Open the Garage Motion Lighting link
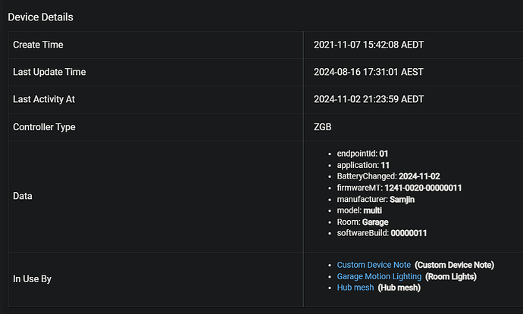Image resolution: width=523 pixels, height=314 pixels. [x=379, y=277]
